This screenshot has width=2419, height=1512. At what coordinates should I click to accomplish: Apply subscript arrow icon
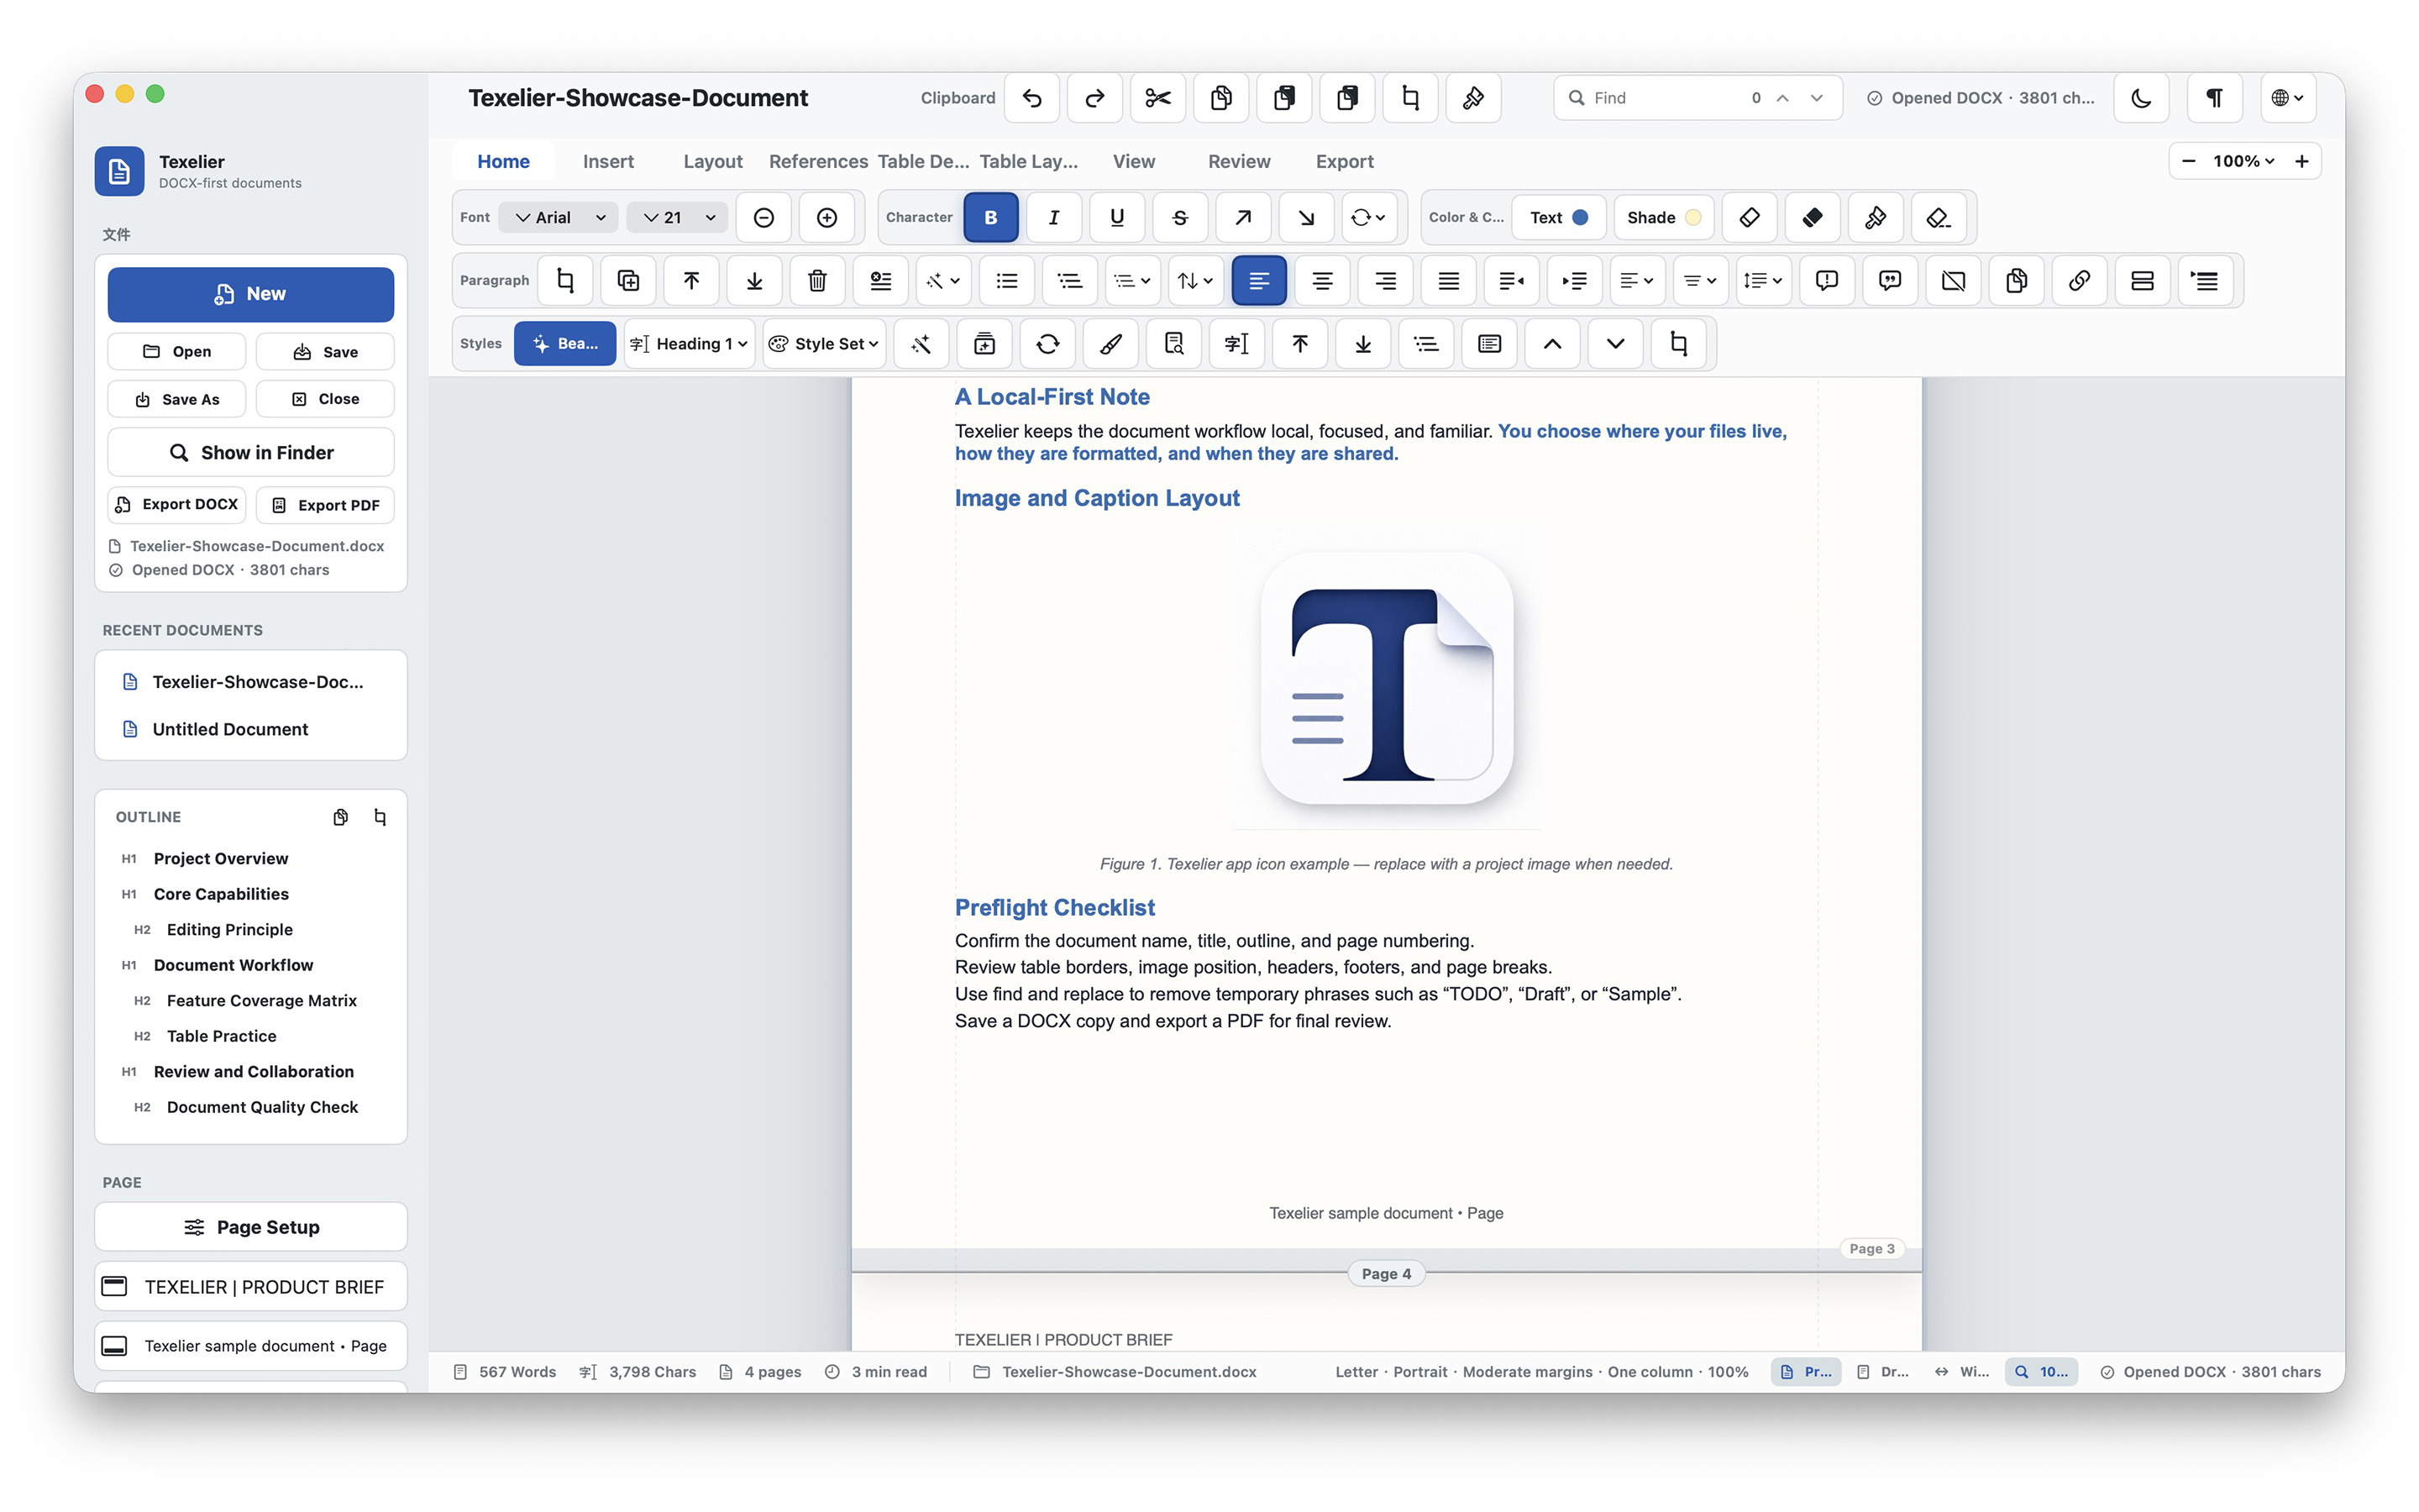[x=1305, y=217]
